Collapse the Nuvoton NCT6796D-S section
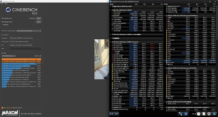This screenshot has width=218, height=117. point(165,16)
